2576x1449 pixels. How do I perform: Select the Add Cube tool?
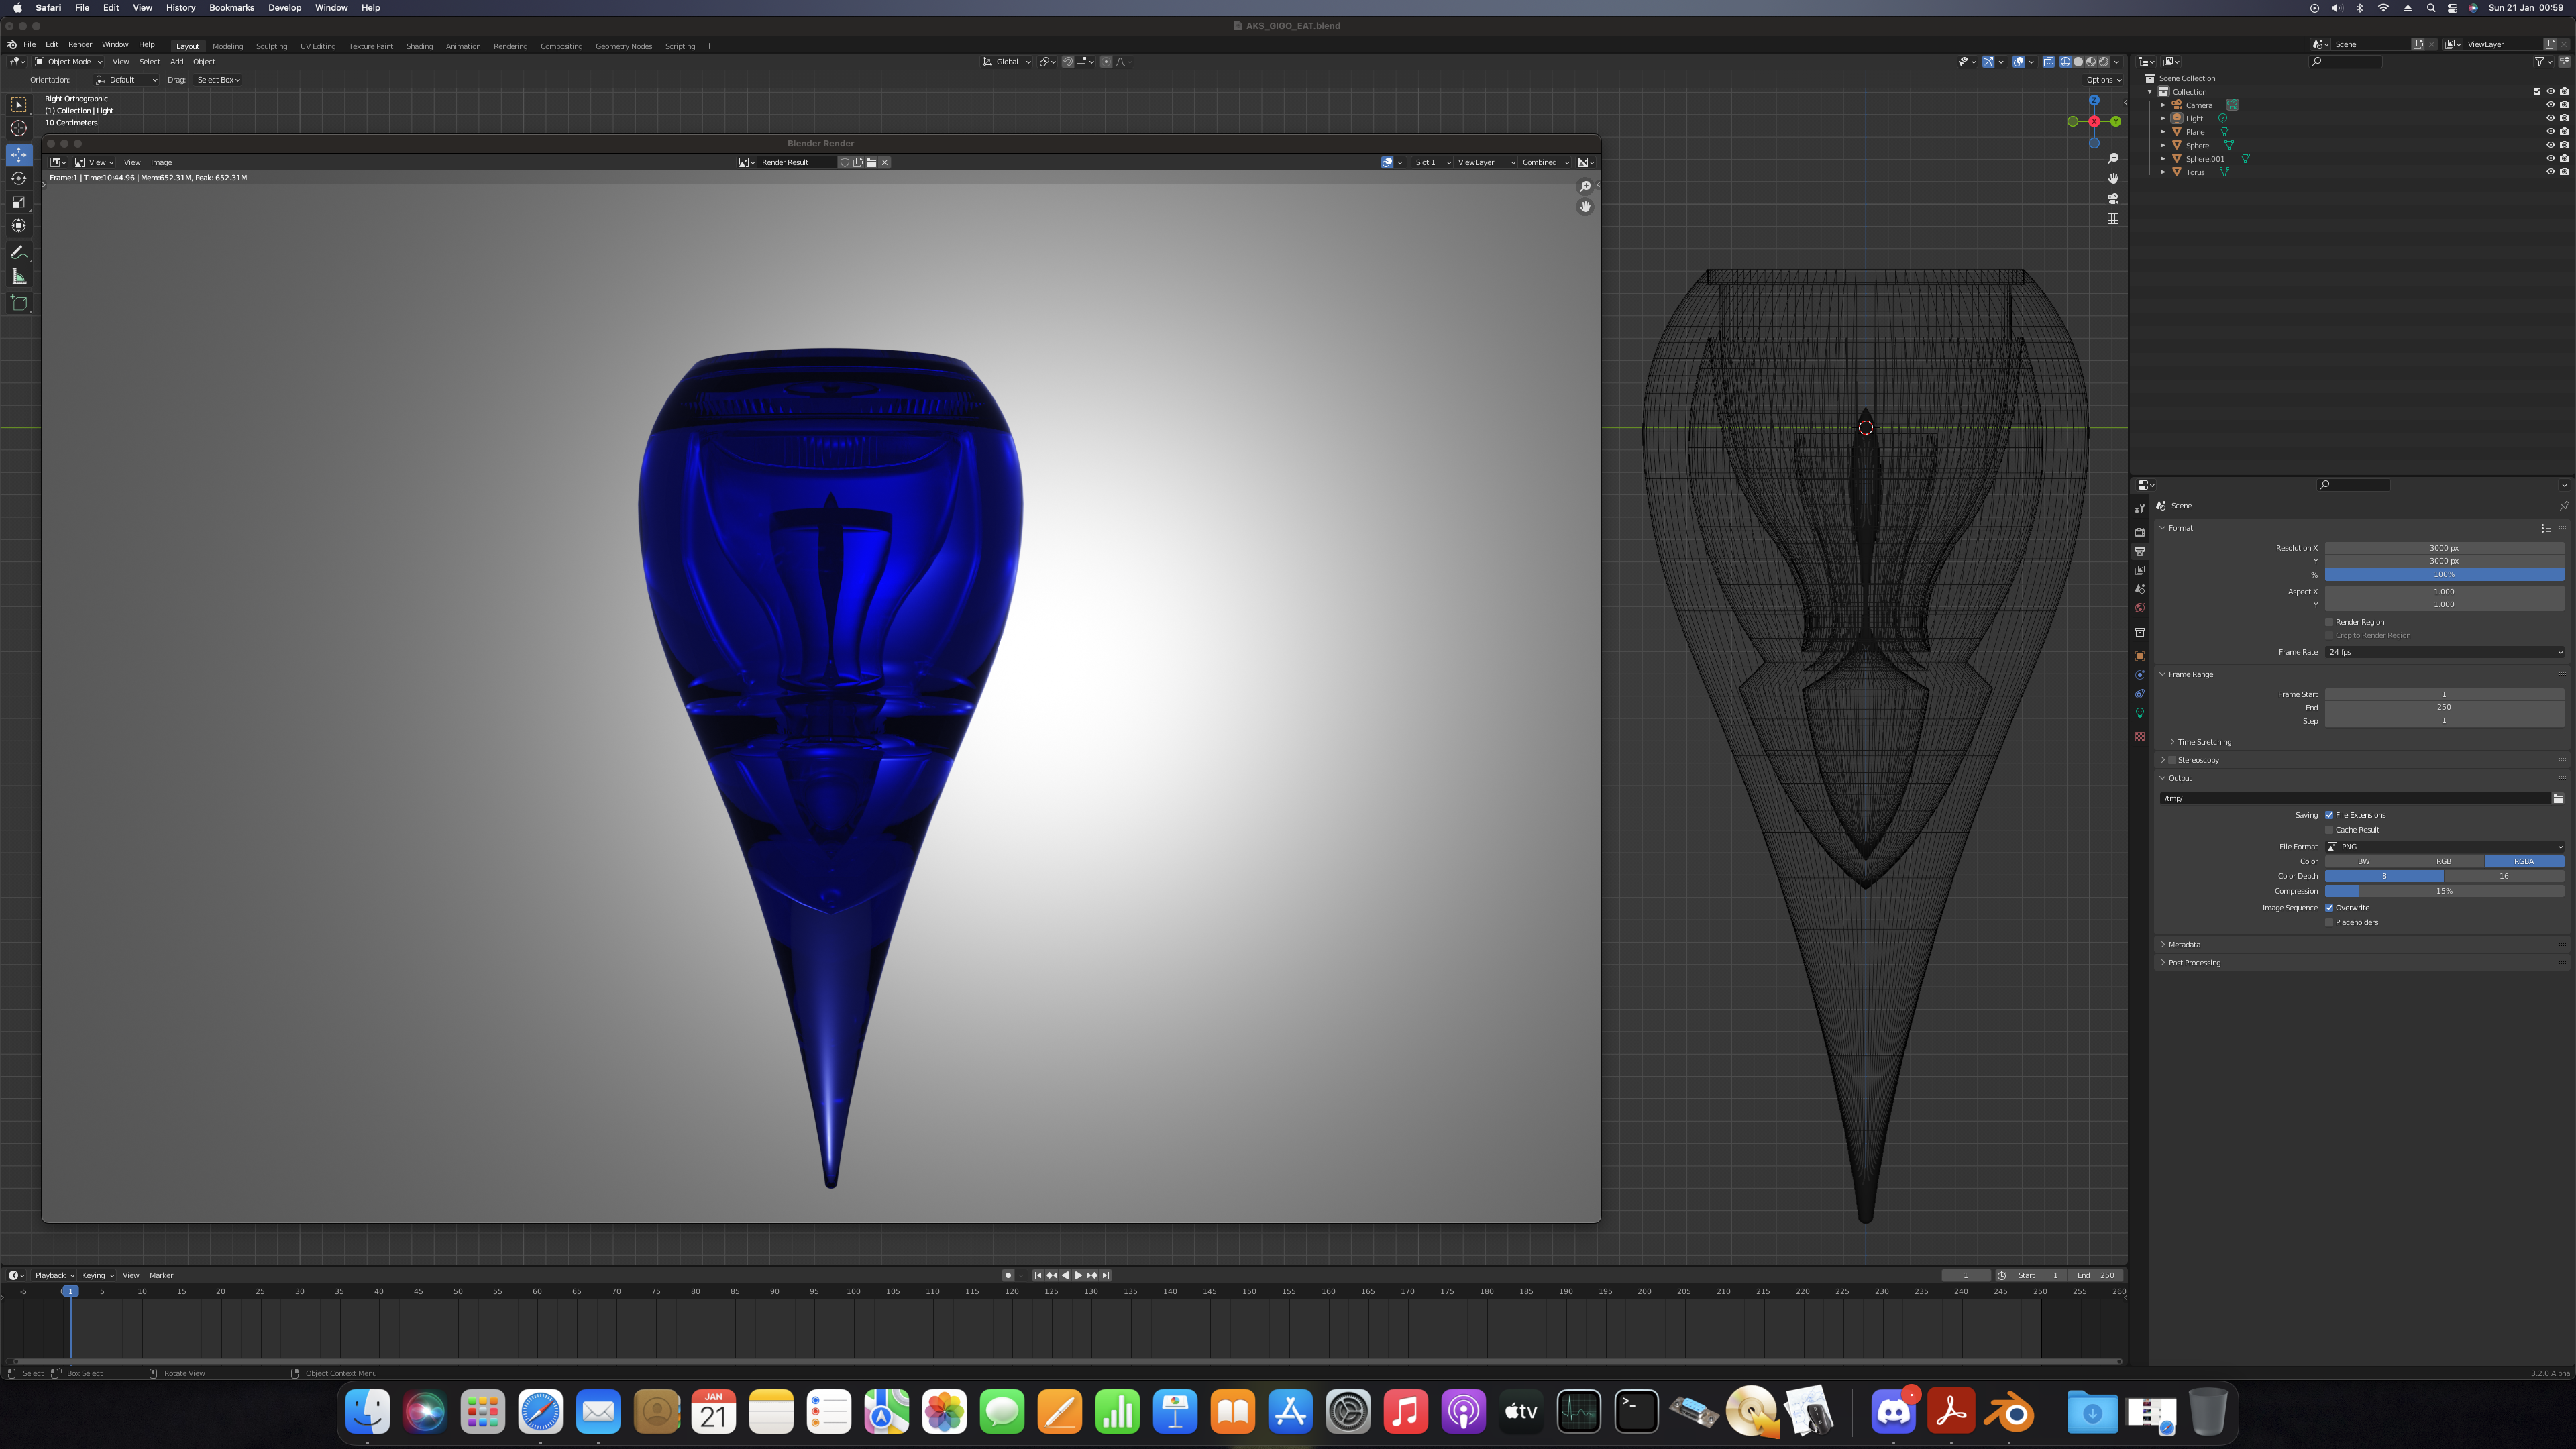[19, 303]
